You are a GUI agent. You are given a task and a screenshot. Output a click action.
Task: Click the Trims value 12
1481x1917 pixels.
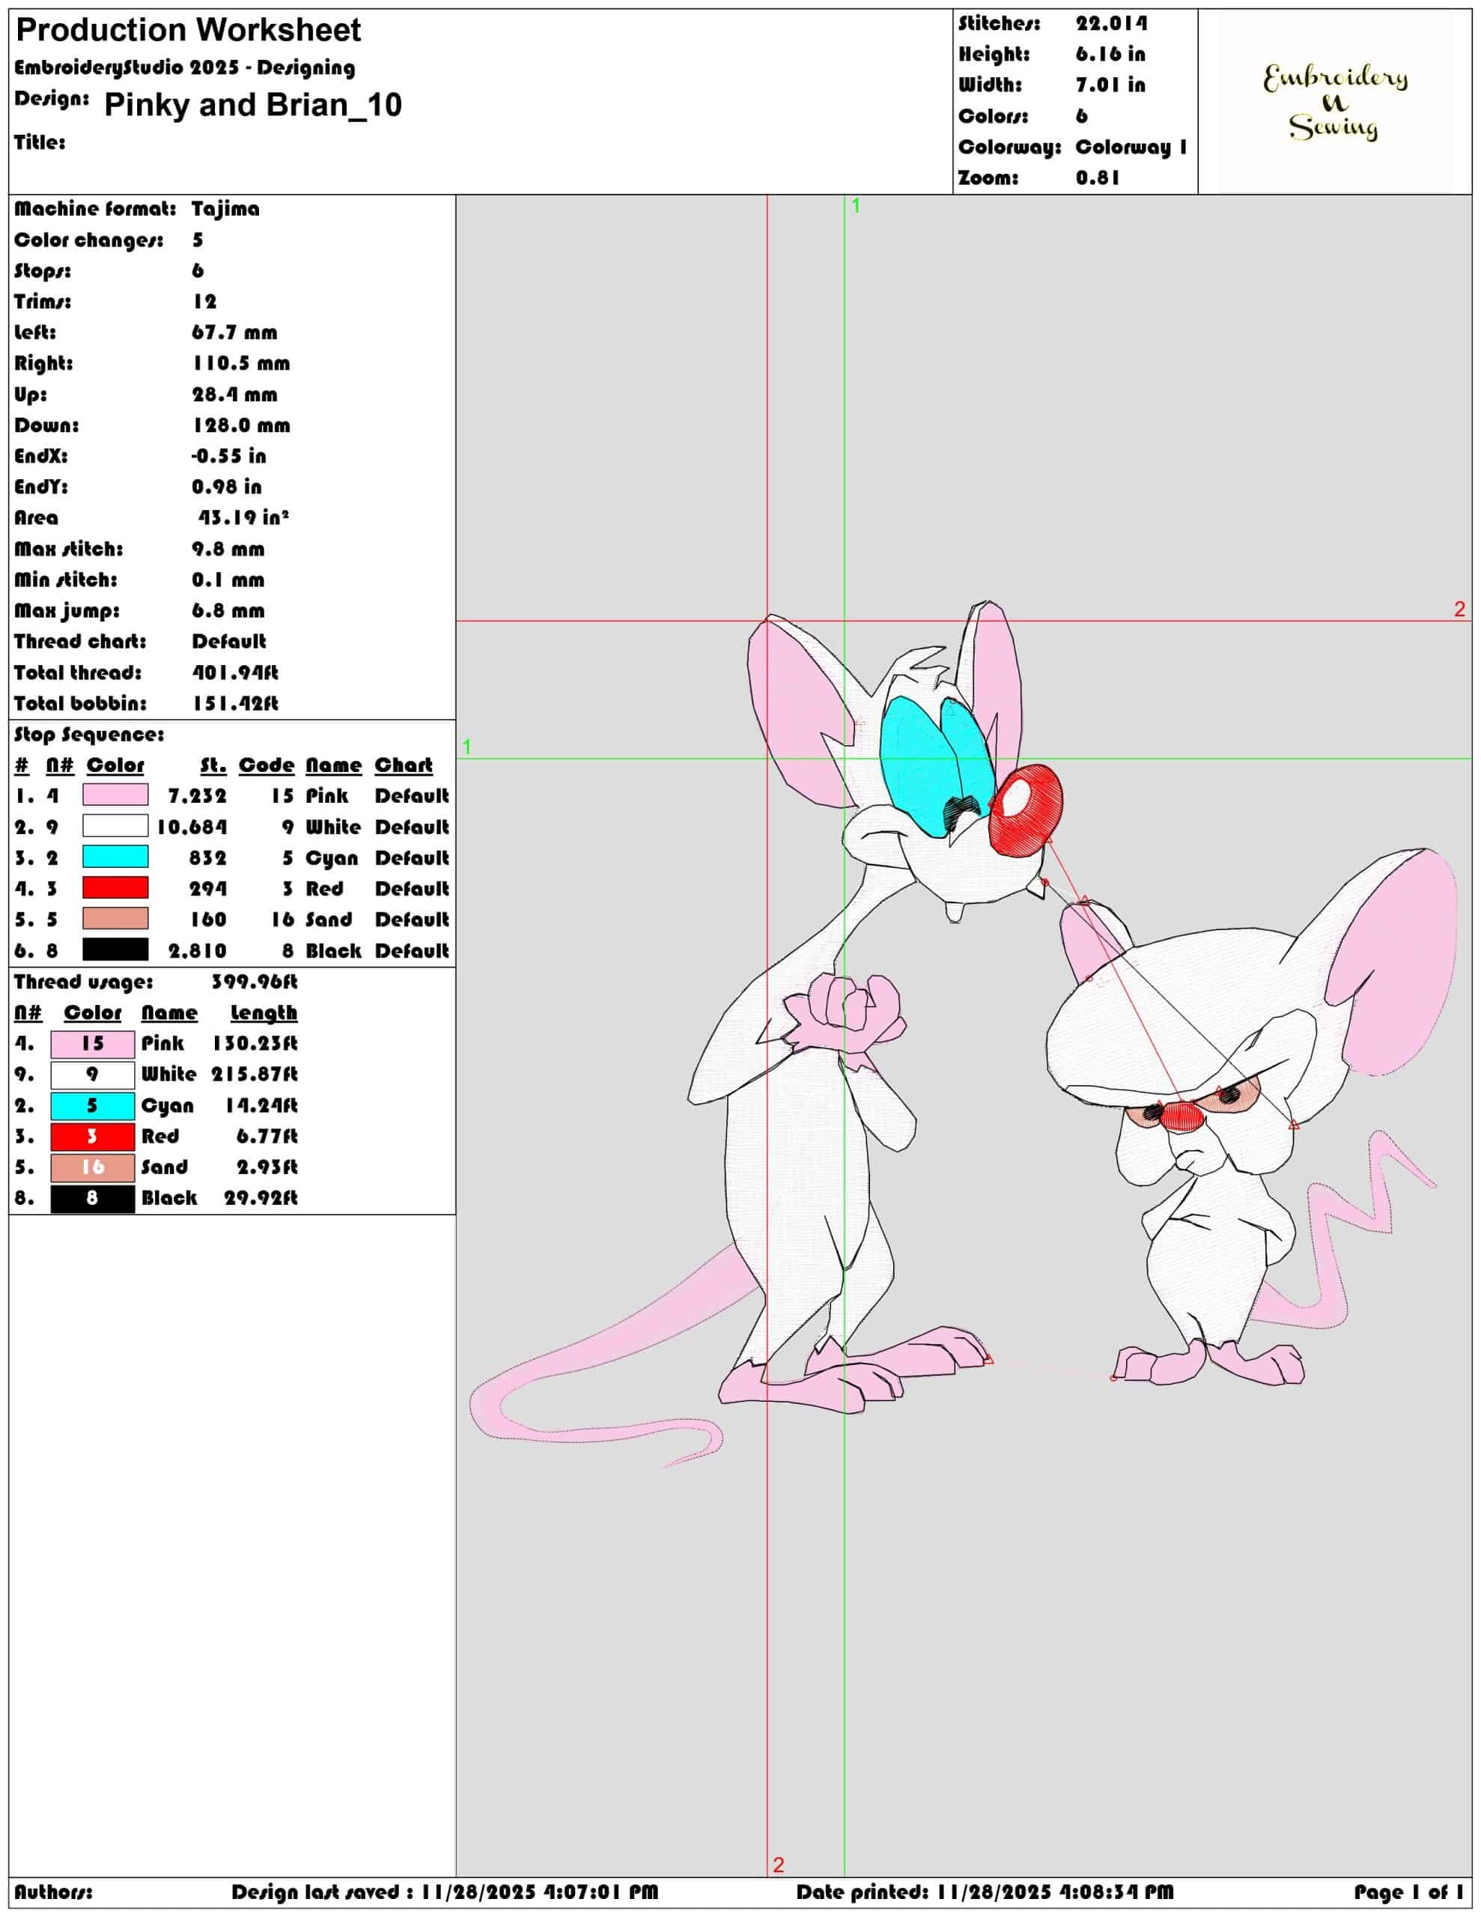(204, 302)
